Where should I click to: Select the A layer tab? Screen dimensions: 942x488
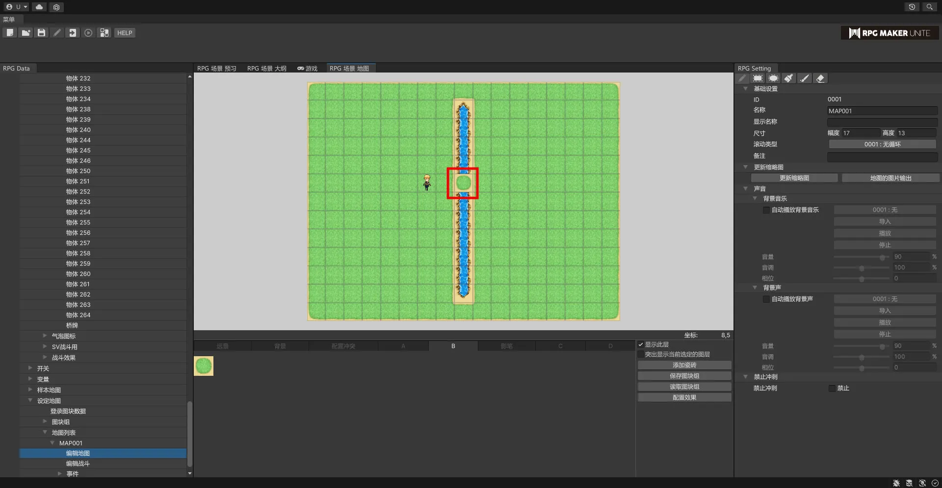coord(403,346)
